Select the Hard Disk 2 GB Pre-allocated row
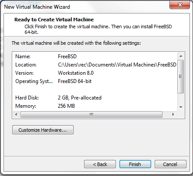The width and height of the screenshot is (193, 176). 95,98
